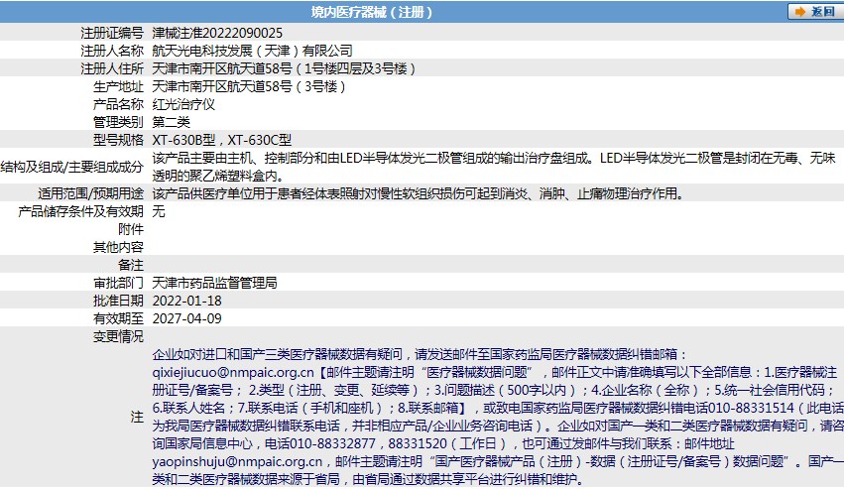Click the 其他内容 label
The image size is (844, 489).
click(x=118, y=247)
